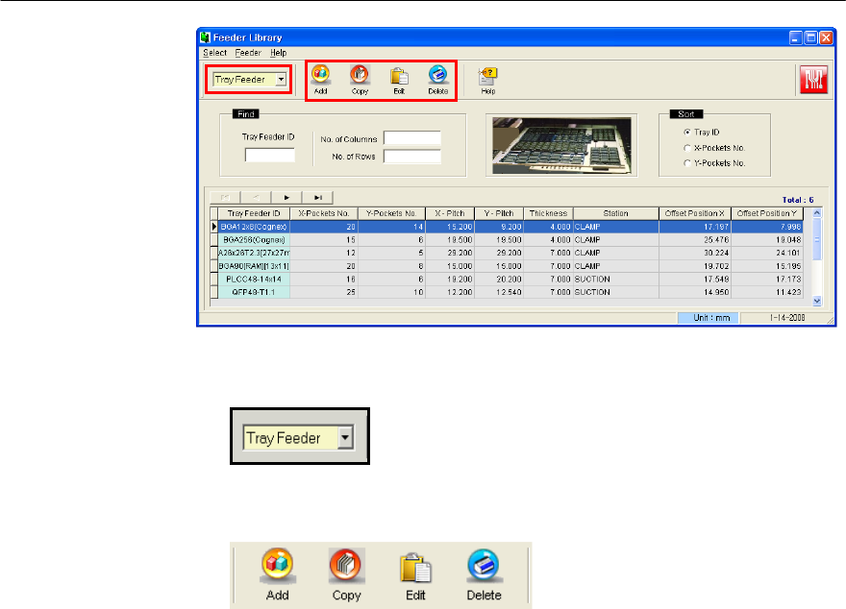Jump to the last record in the table
Viewport: 846px width, 609px height.
coord(316,197)
